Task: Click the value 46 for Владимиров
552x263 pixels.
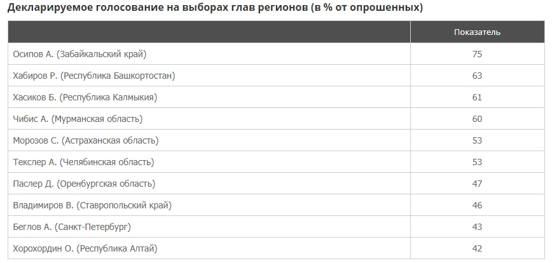Action: pos(477,205)
